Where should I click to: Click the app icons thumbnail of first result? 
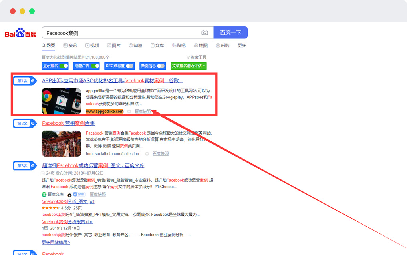61,101
